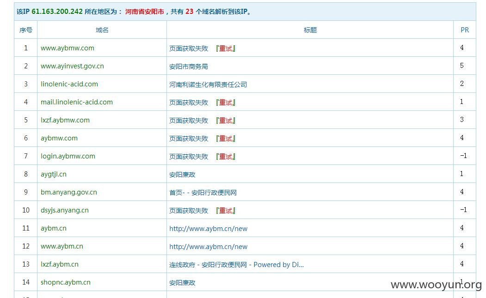Screen dimensions: 486x298
Task: Open title 安阳市商务局
Action: 189,66
